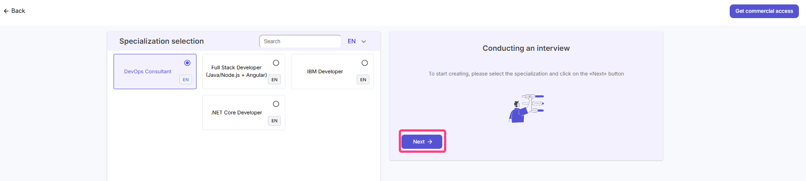Click the interviewer illustration image

526,109
